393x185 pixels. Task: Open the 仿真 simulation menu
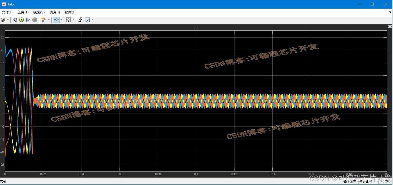(x=54, y=12)
